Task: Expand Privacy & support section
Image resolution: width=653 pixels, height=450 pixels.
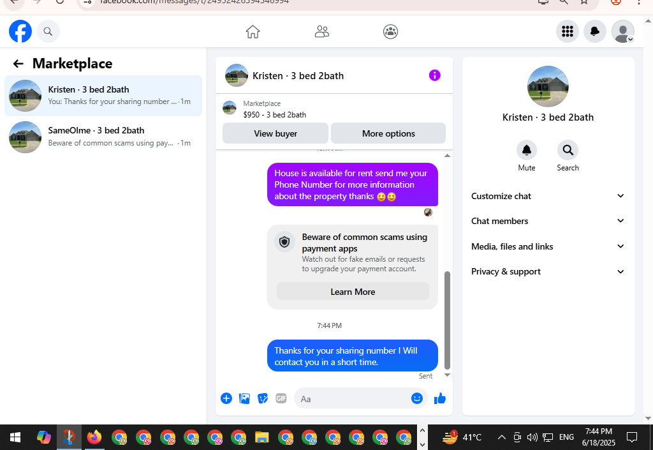Action: [548, 271]
